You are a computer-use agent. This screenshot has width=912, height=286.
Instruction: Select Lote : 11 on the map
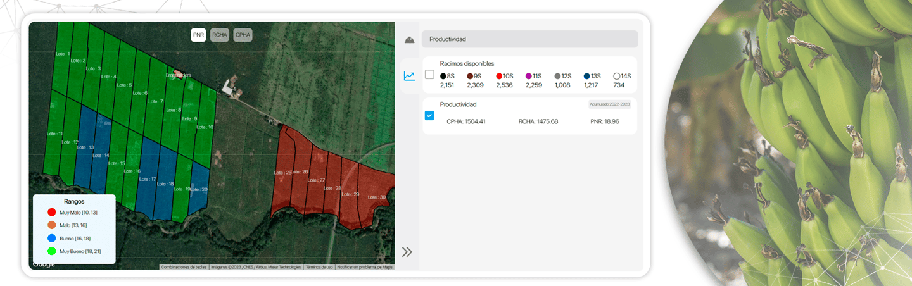point(54,134)
